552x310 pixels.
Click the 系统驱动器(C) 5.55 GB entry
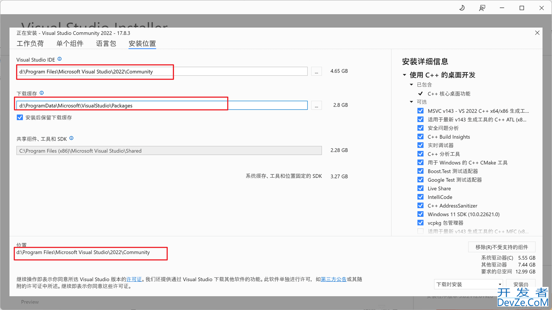click(x=508, y=257)
